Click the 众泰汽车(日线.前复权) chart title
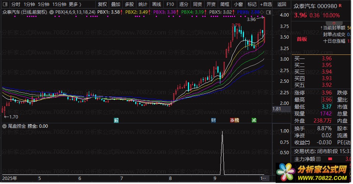 (25, 12)
